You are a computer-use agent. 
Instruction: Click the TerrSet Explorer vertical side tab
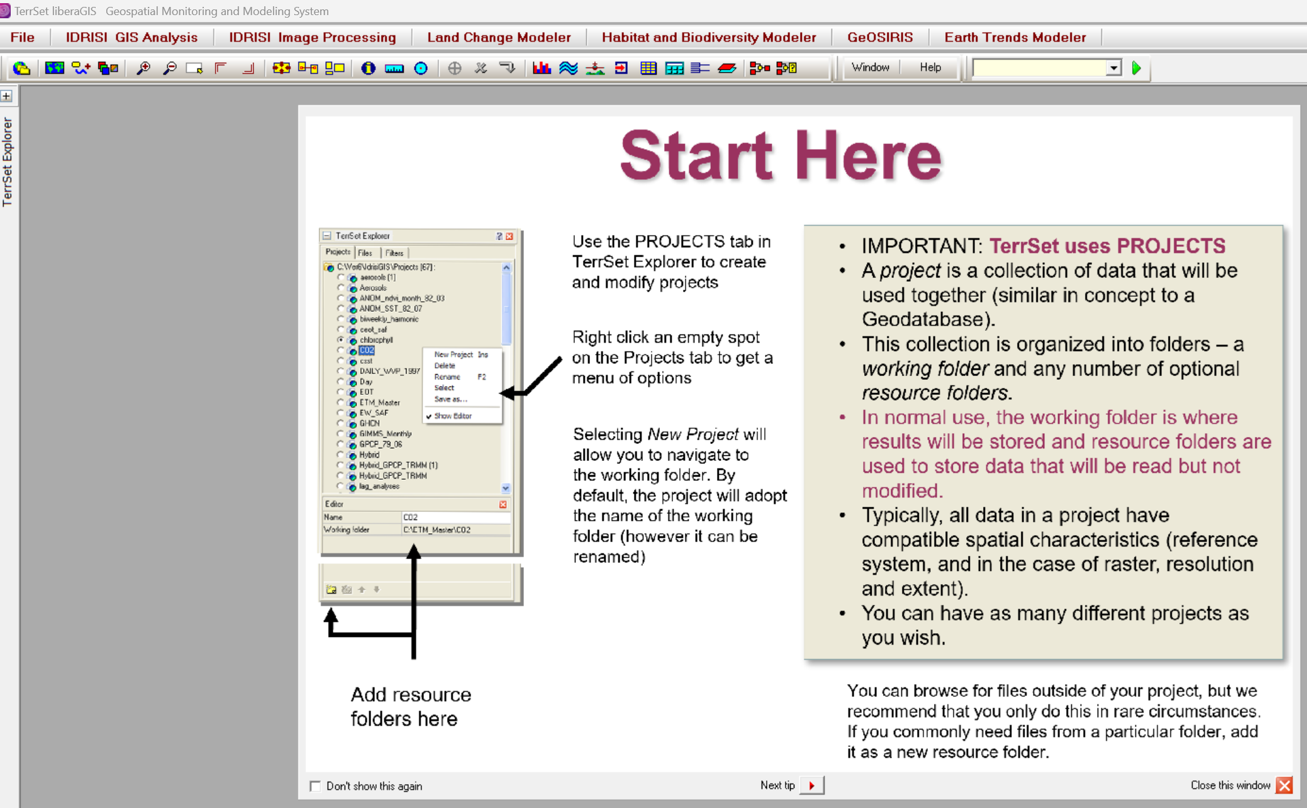click(x=8, y=162)
